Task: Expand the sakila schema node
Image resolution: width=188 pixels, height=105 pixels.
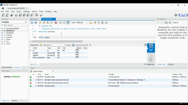Action: coord(2,39)
